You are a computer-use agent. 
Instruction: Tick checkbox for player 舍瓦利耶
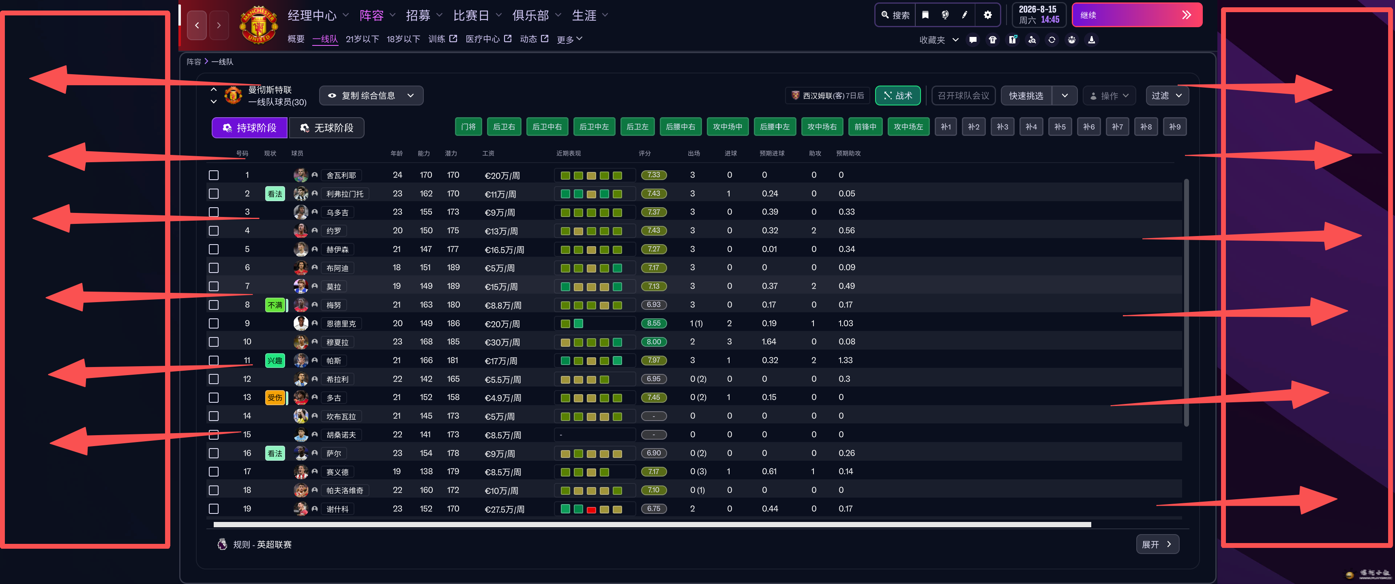pos(214,175)
